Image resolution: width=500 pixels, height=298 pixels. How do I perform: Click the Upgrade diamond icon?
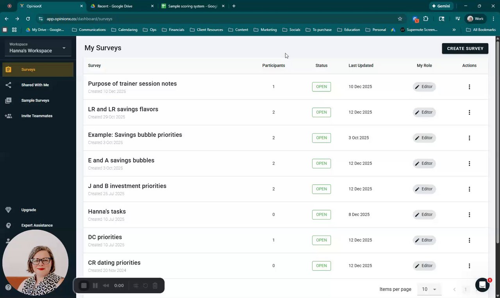9,210
